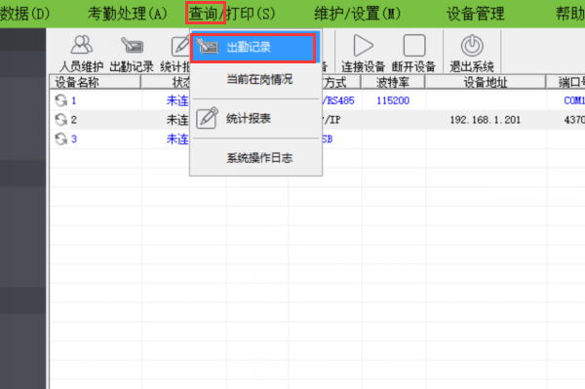Click the 统计报表 pencil toolbar icon
Screen dimensions: 585x389
point(181,46)
